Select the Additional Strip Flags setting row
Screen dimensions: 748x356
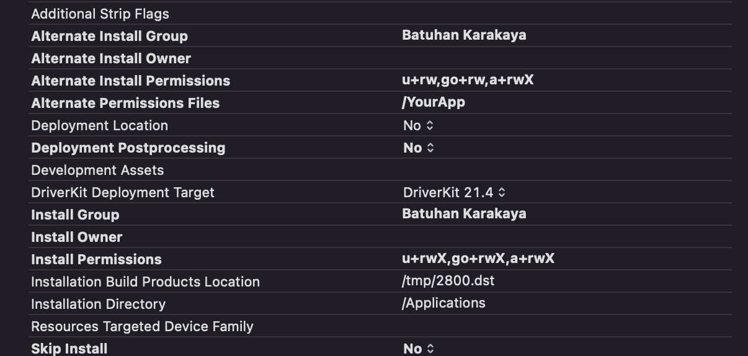100,14
